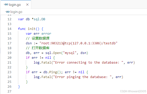The image size is (147, 94).
Task: Click db.Ping() on line 23
Action: pyautogui.click(x=52, y=72)
